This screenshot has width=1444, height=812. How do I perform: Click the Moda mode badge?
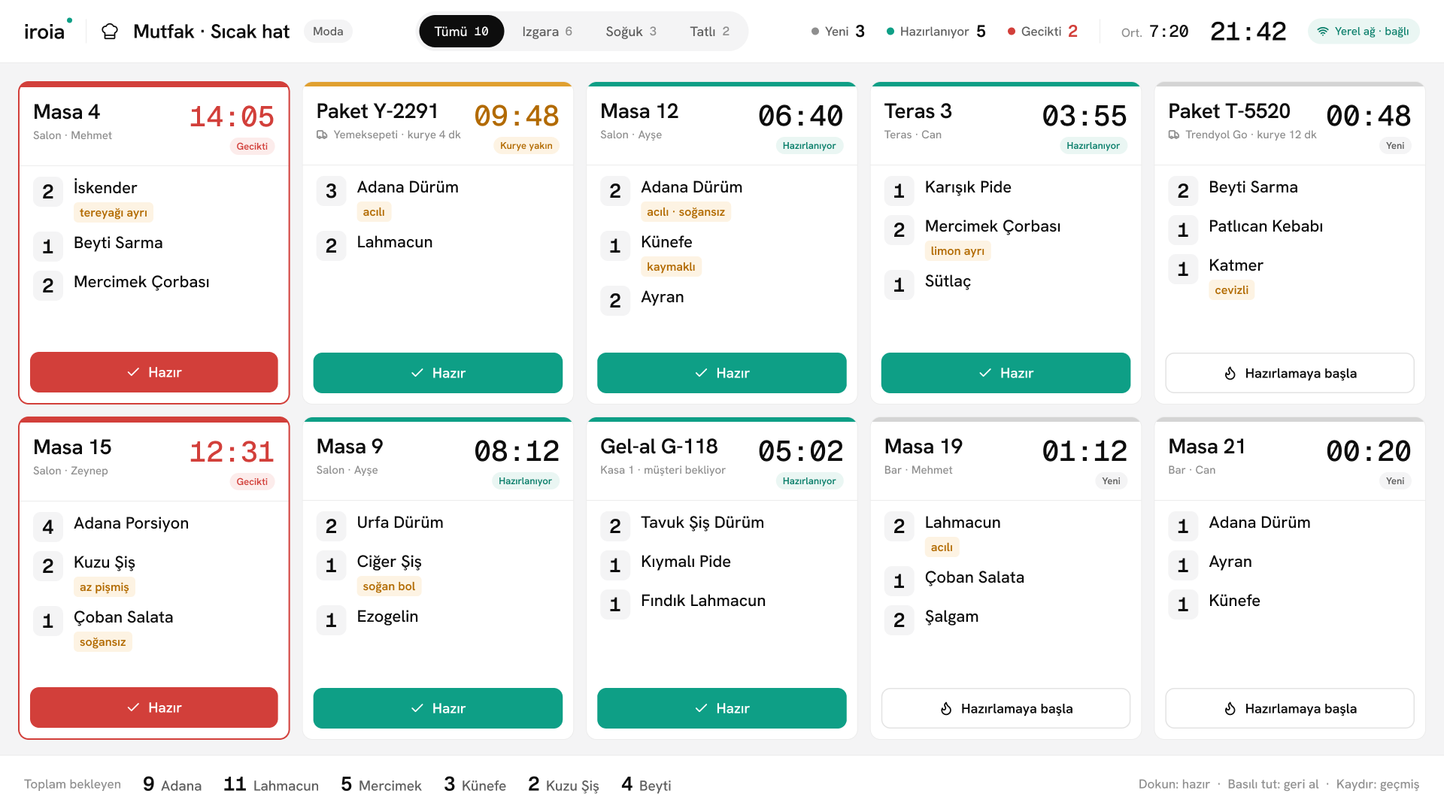[x=328, y=32]
